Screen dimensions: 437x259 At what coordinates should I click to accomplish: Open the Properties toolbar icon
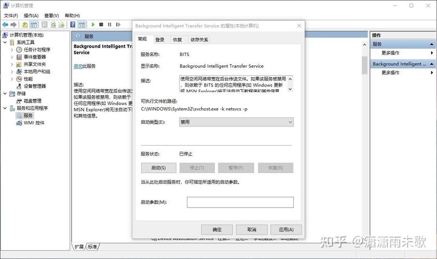pos(44,25)
